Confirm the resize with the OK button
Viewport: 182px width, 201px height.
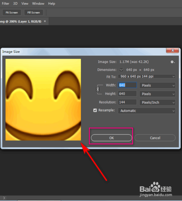111,138
